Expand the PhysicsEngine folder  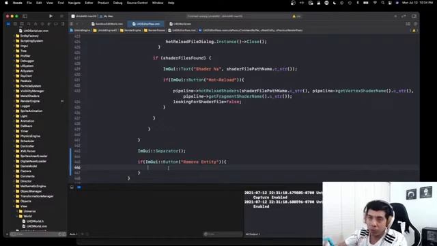14,136
